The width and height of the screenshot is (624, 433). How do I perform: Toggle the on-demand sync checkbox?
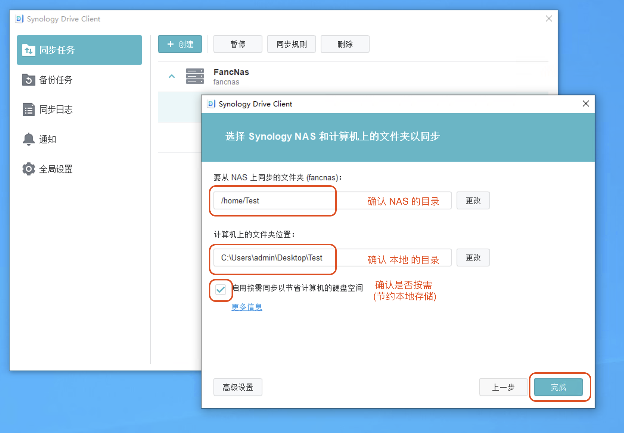point(221,289)
